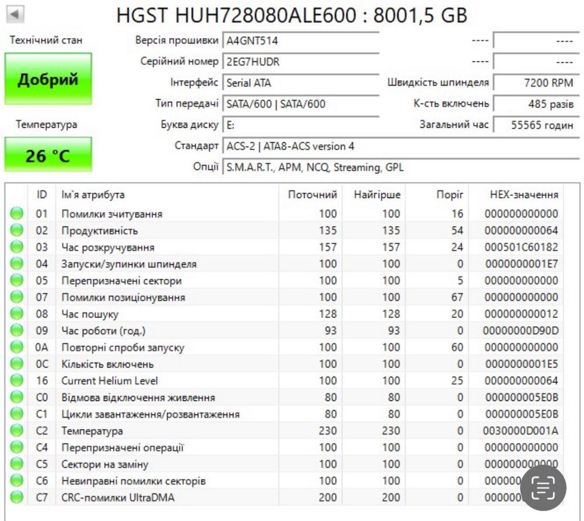Image resolution: width=584 pixels, height=521 pixels.
Task: Click the status dot for Помилки зчитування
Action: click(16, 213)
